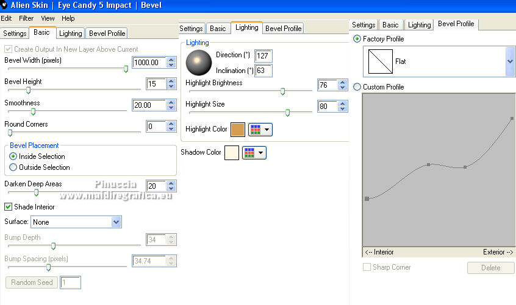Toggle the Sharp Corner checkbox
Image resolution: width=516 pixels, height=305 pixels.
point(367,267)
